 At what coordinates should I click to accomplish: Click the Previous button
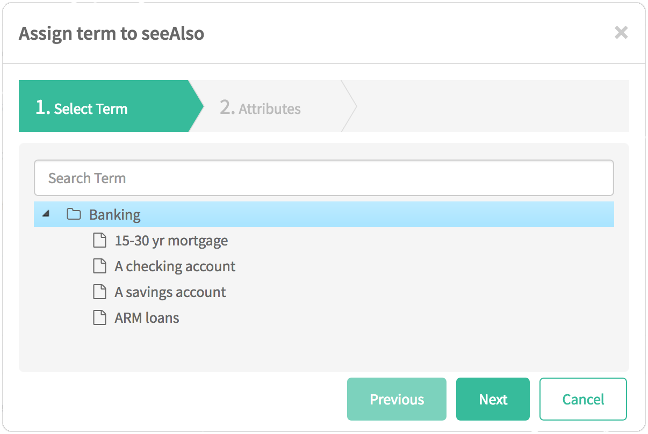point(397,399)
